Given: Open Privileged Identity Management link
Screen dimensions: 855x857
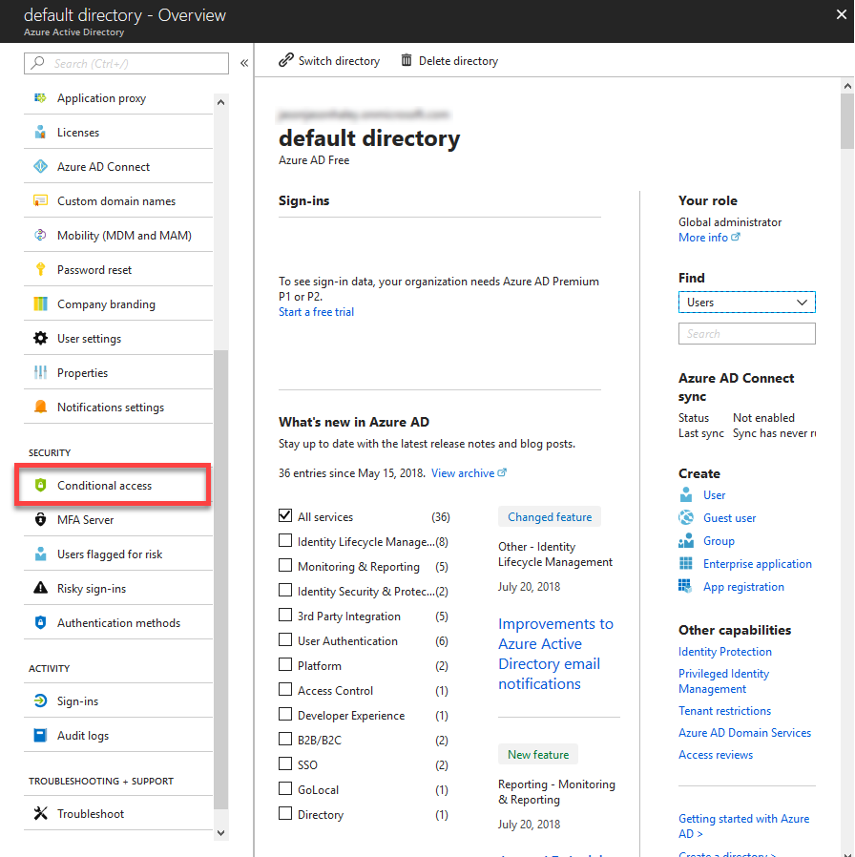Looking at the screenshot, I should tap(723, 681).
